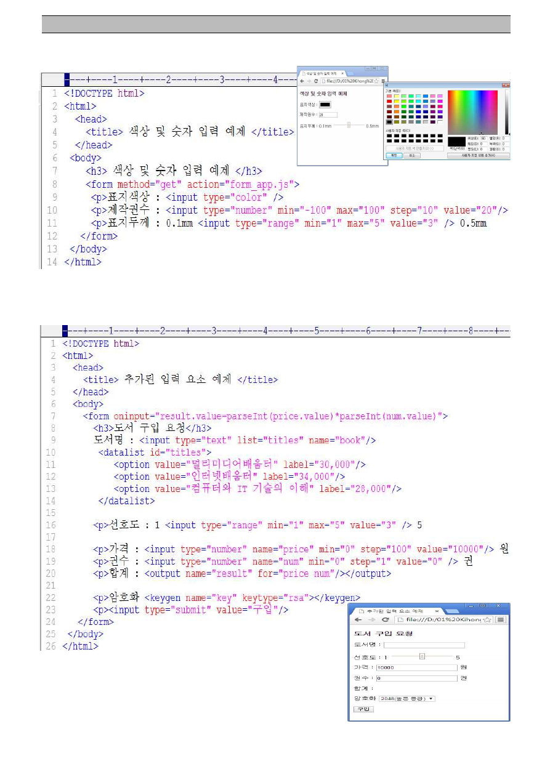Click the reload icon in the lower browser
Screen dimensions: 550x777
[x=386, y=619]
